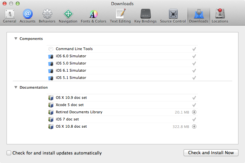Click the OS X 10.9 doc set icon
This screenshot has width=245, height=163.
click(x=51, y=98)
